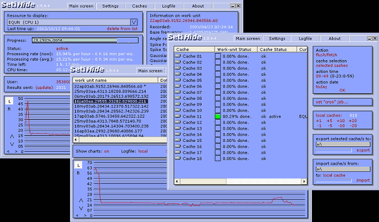Click the Cache 12 drive icon
Screen dimensions: 379x222
click(x=178, y=122)
